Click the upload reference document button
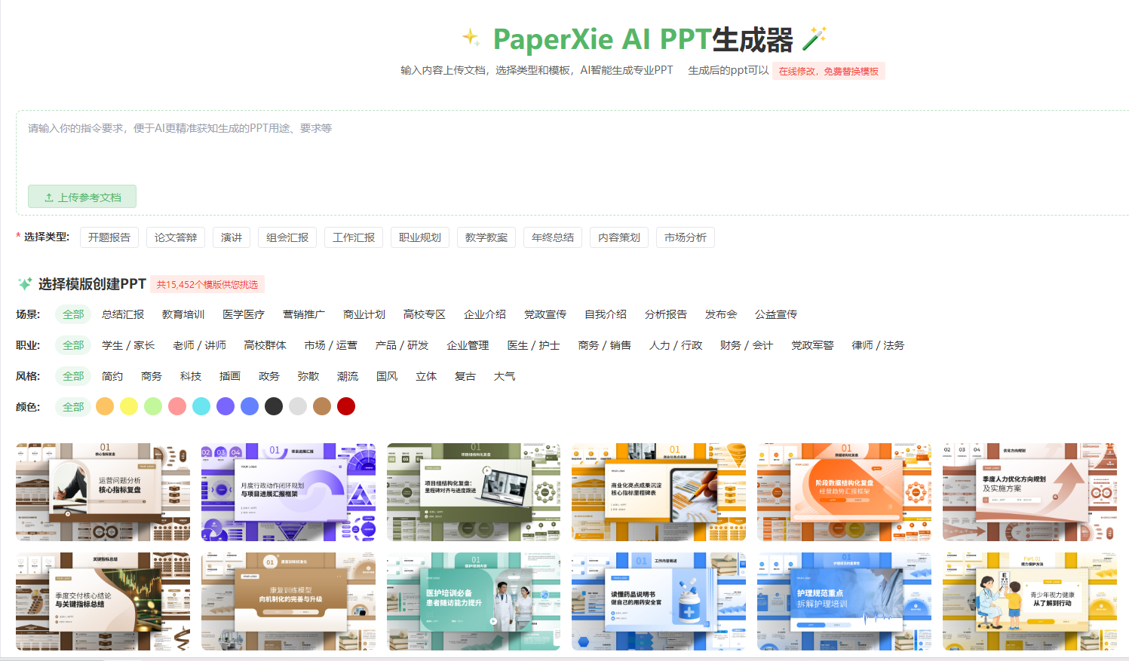The width and height of the screenshot is (1129, 661). [82, 197]
